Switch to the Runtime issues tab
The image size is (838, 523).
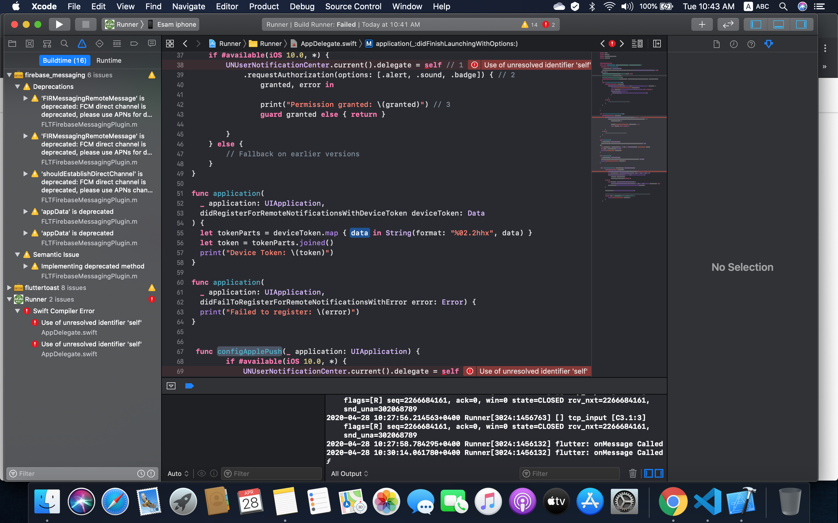coord(109,60)
